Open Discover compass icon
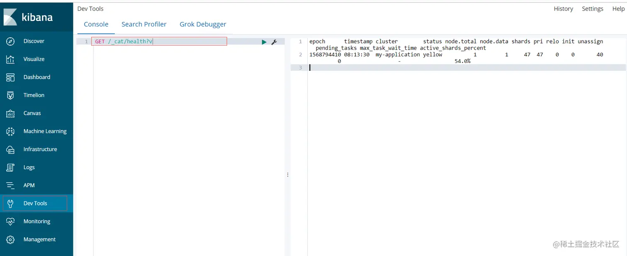627x256 pixels. click(10, 41)
